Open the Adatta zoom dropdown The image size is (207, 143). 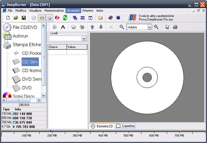(x=149, y=27)
